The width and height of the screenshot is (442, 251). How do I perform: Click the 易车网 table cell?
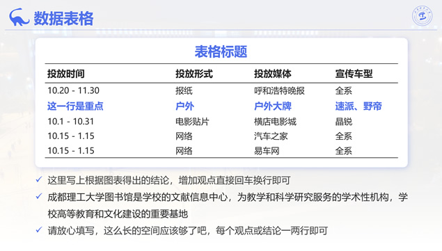(x=267, y=151)
